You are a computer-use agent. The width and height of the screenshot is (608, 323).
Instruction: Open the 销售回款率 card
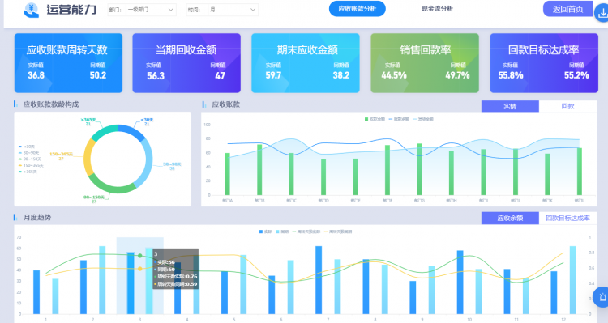click(x=425, y=63)
